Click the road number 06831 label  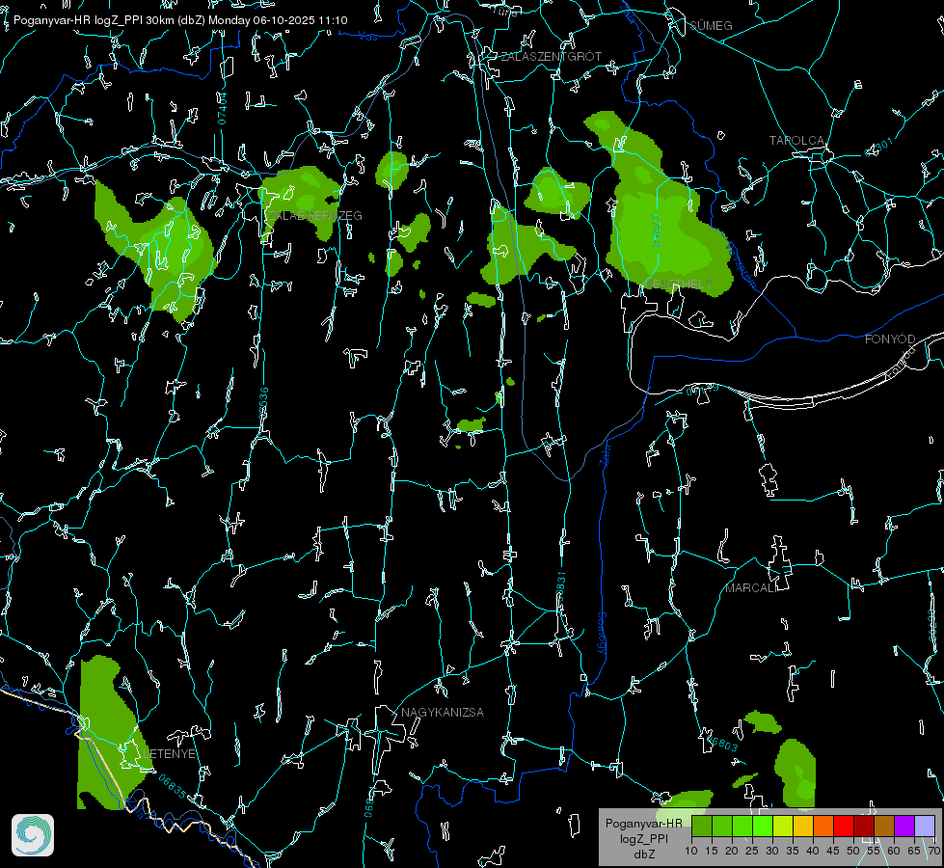point(560,588)
